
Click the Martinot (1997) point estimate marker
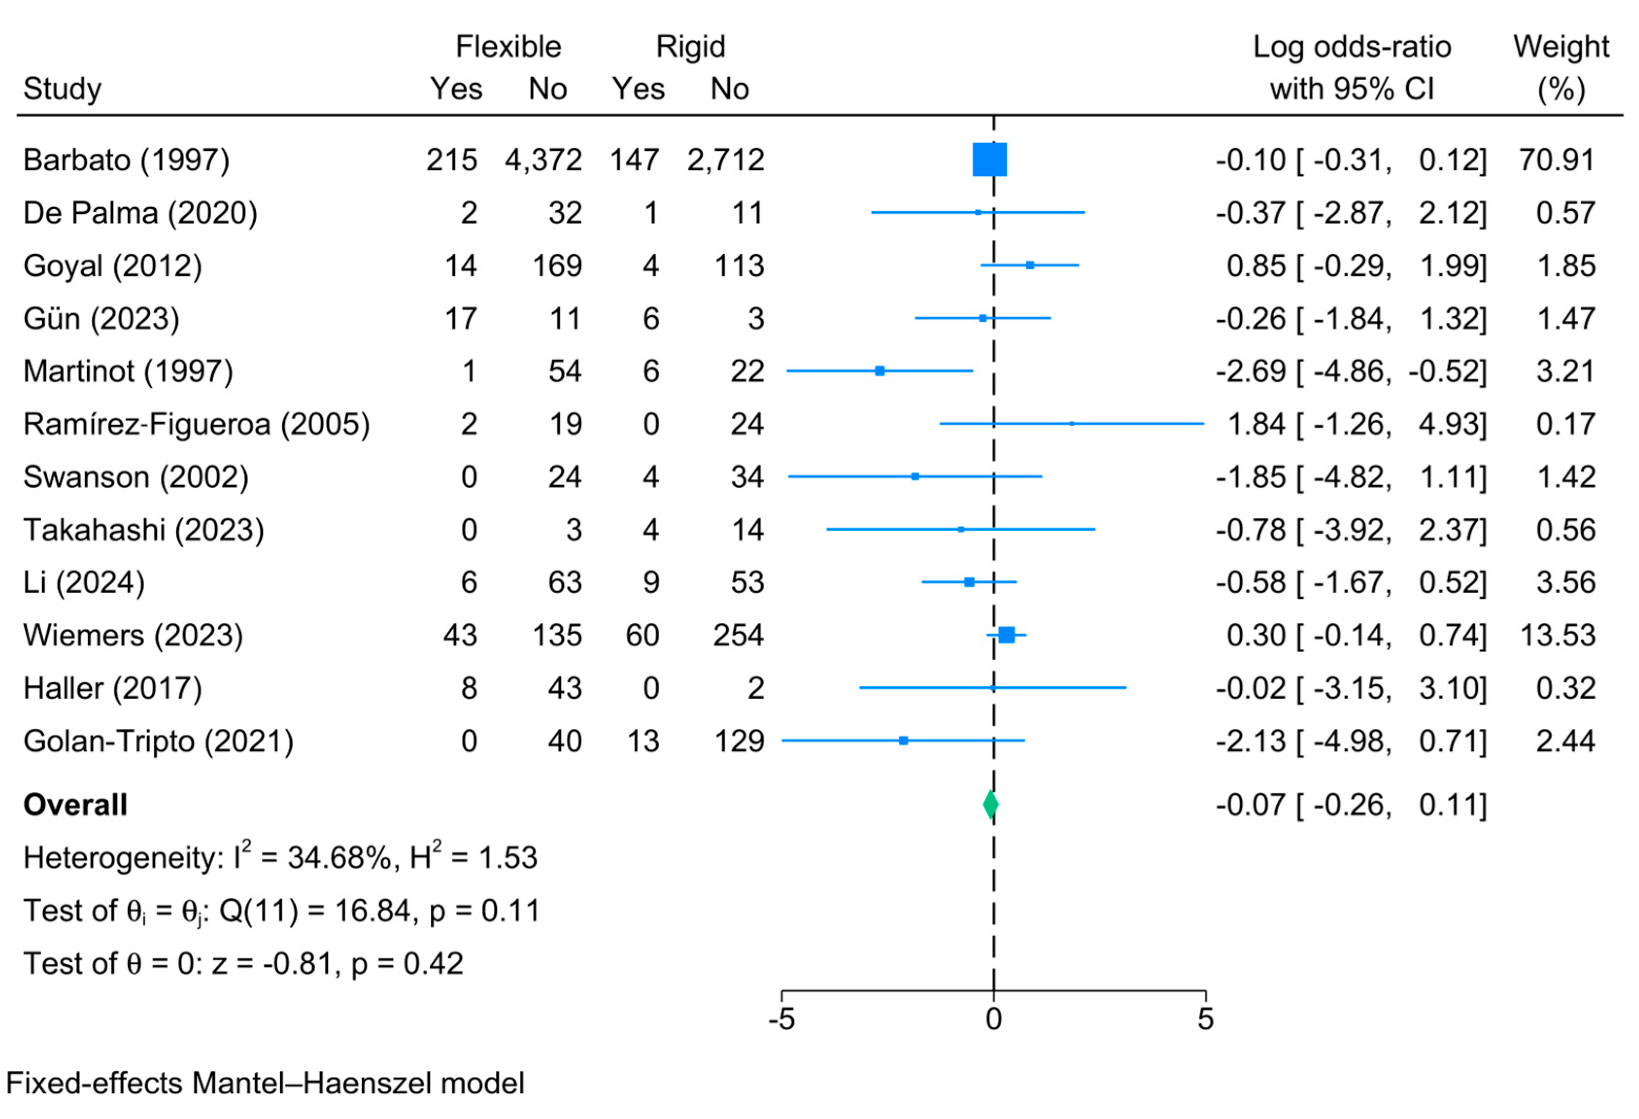[x=879, y=371]
